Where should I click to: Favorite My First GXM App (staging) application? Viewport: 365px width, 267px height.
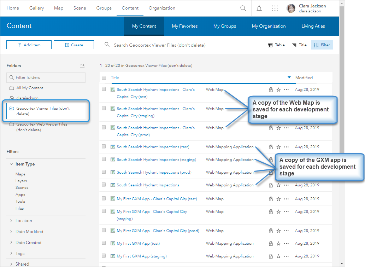pyautogui.click(x=278, y=256)
